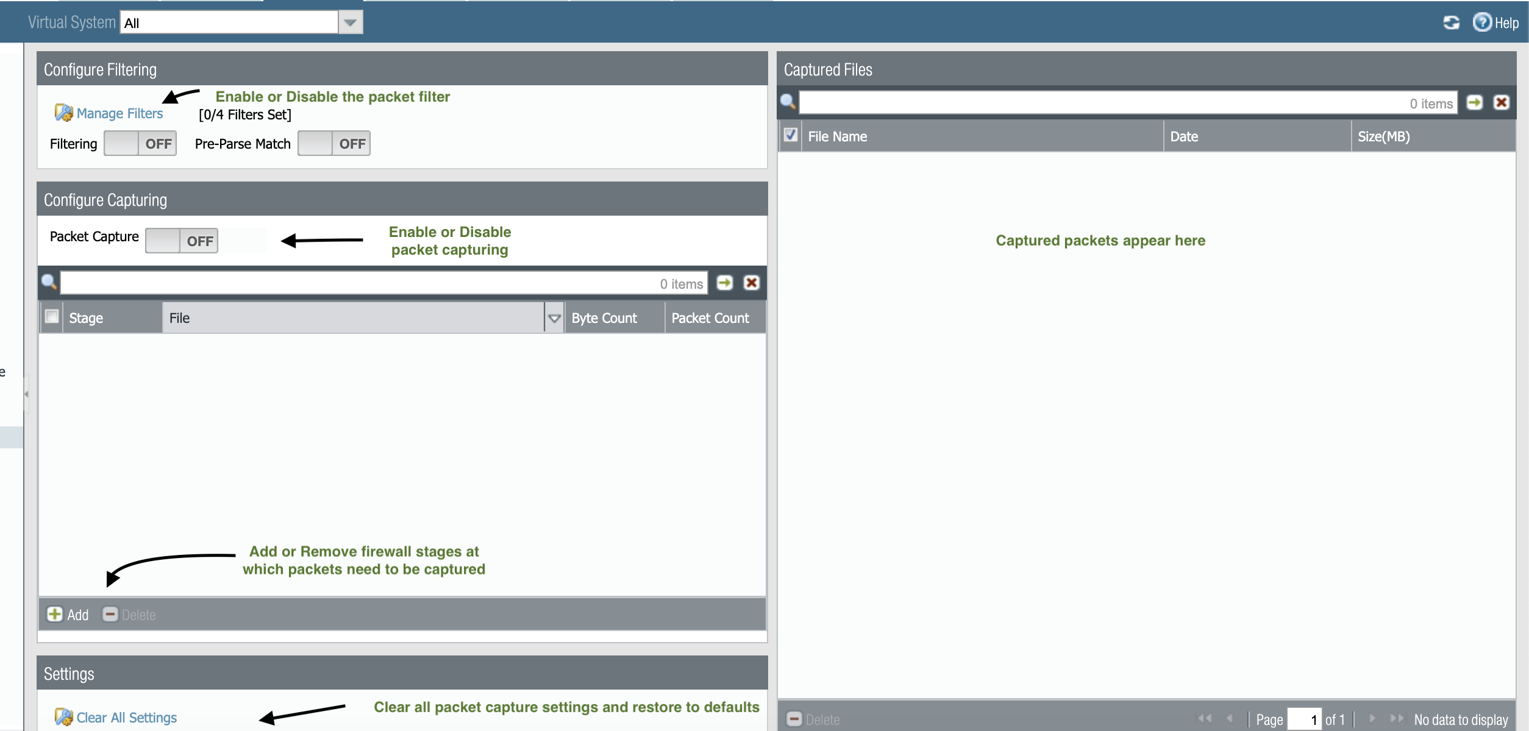Screen dimensions: 1529x731
Task: Open the Virtual System dropdown
Action: pos(349,22)
